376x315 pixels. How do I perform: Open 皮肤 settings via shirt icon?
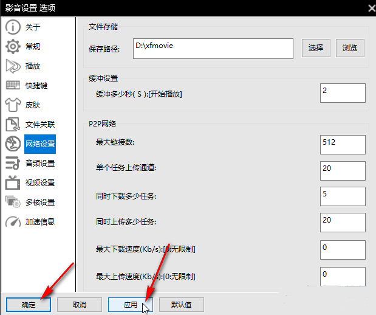pos(13,105)
